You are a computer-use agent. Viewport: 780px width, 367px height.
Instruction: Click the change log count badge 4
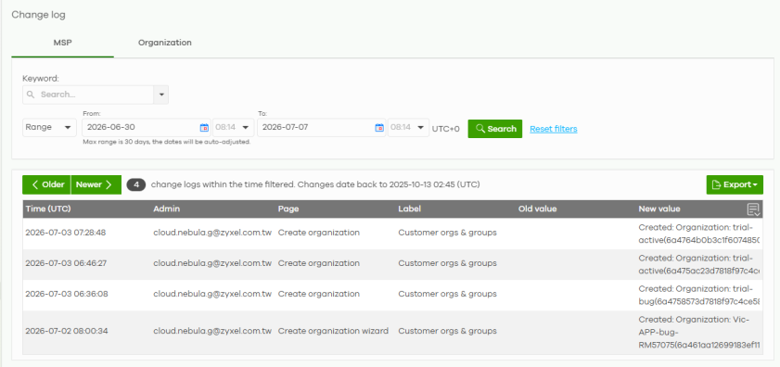[x=136, y=185]
